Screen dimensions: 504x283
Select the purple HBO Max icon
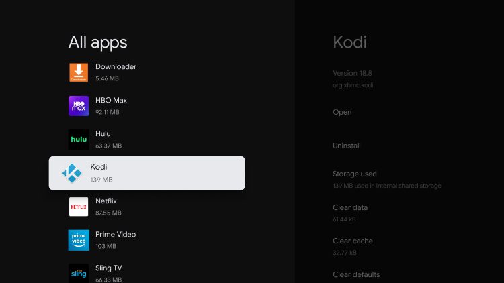coord(79,106)
